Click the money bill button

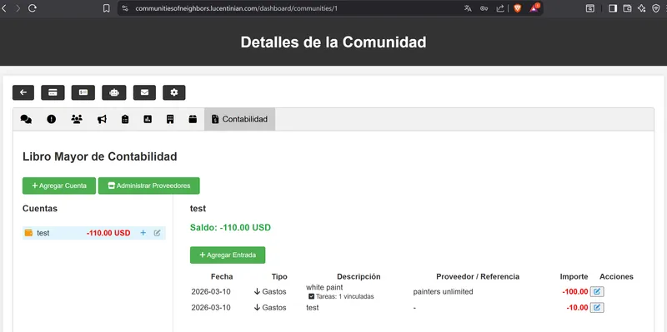tap(83, 92)
